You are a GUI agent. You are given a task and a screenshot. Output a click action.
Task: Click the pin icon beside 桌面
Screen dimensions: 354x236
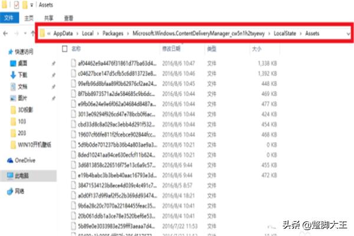pos(54,64)
